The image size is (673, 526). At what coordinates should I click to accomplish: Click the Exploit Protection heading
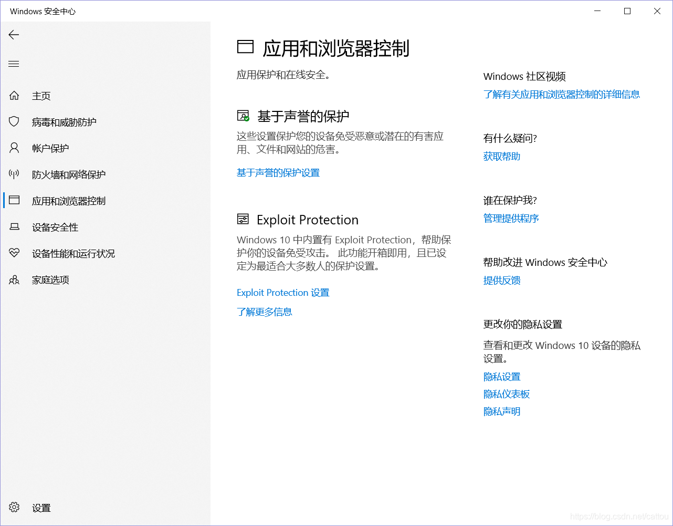[x=308, y=220]
